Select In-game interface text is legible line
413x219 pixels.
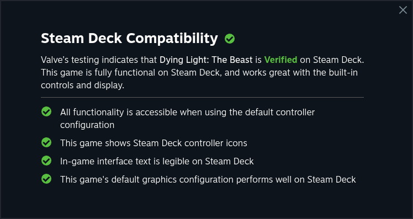tap(157, 161)
